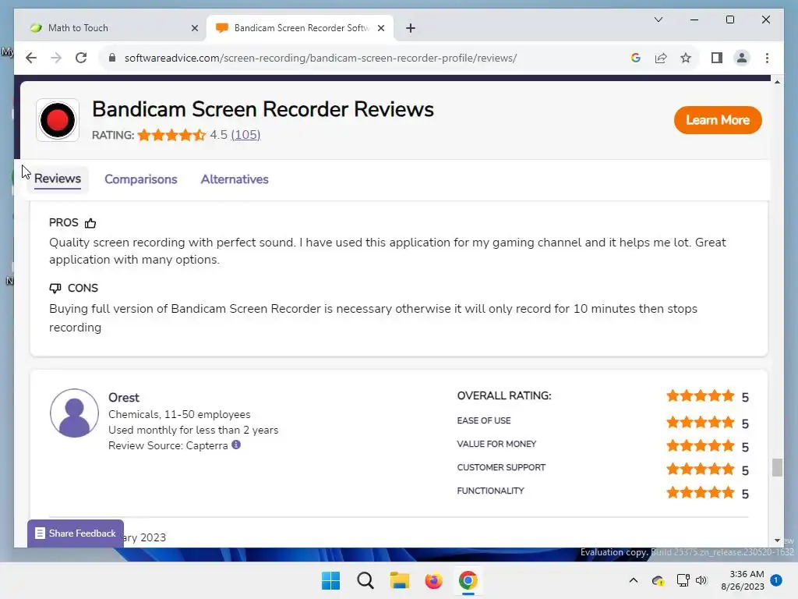Open the (105) reviews count link
The width and height of the screenshot is (798, 599).
pos(245,135)
